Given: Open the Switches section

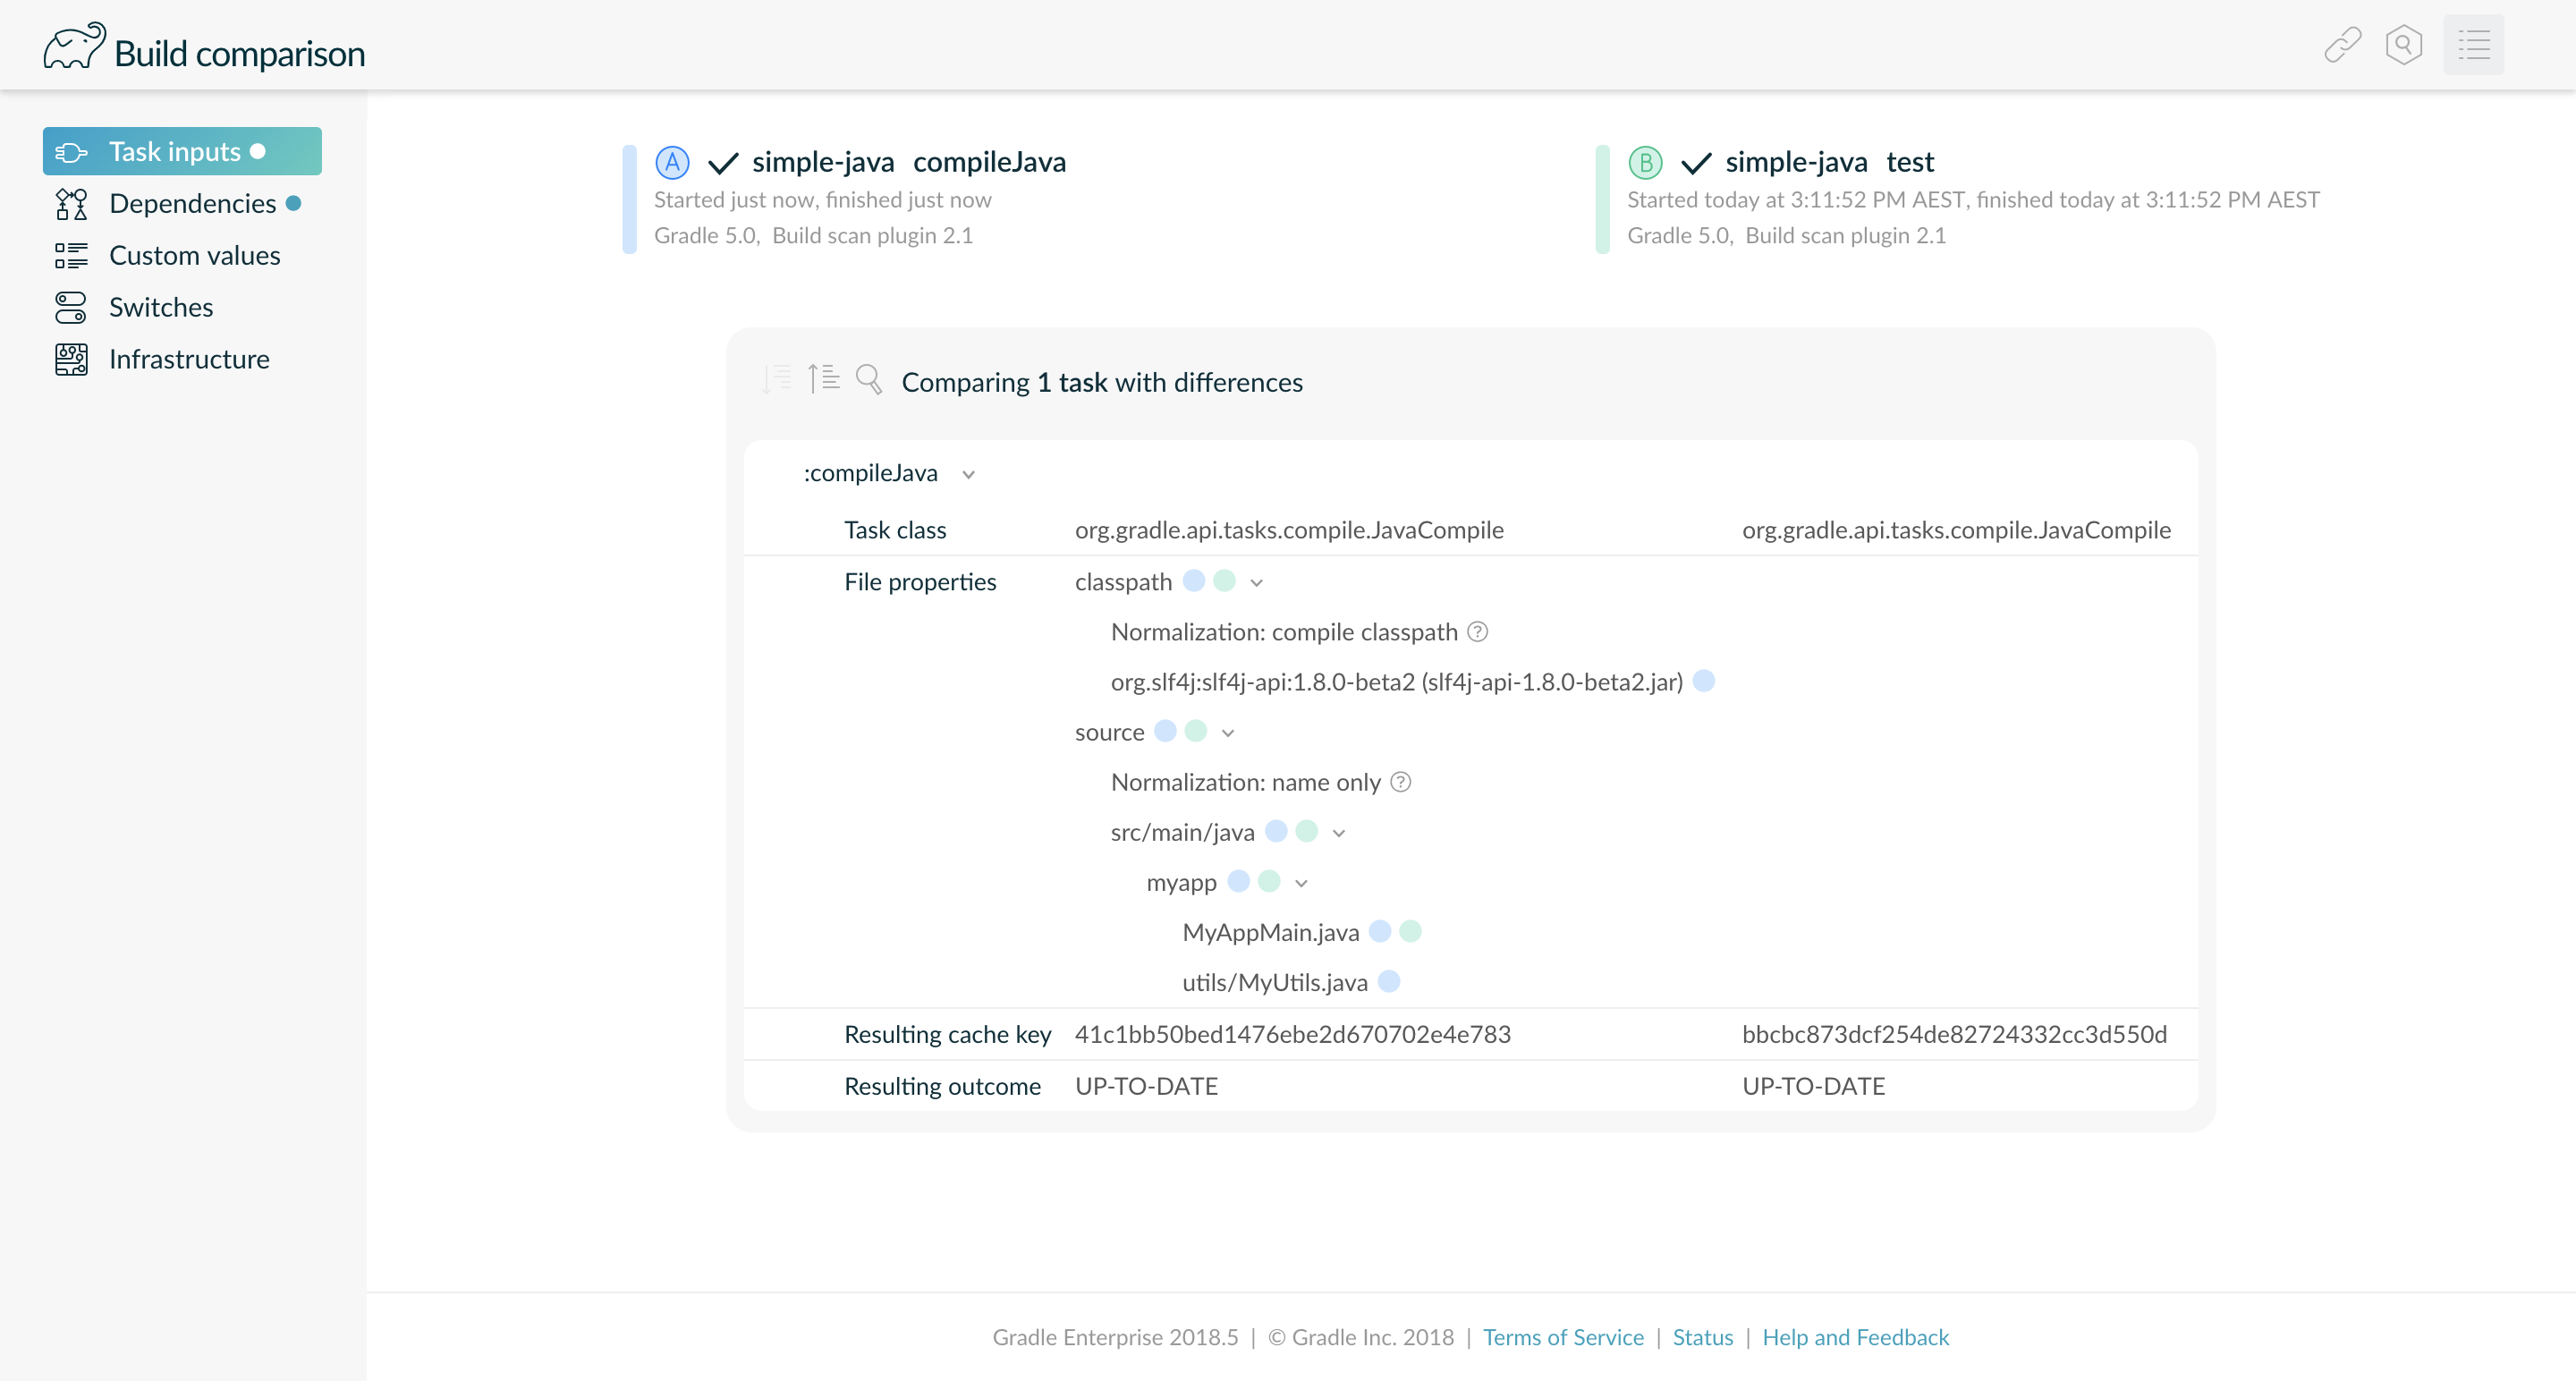Looking at the screenshot, I should coord(161,308).
